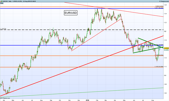This screenshot has height=101, width=169.
Task: Click the 50.00% Fibonacci level label
Action: (x=159, y=55)
